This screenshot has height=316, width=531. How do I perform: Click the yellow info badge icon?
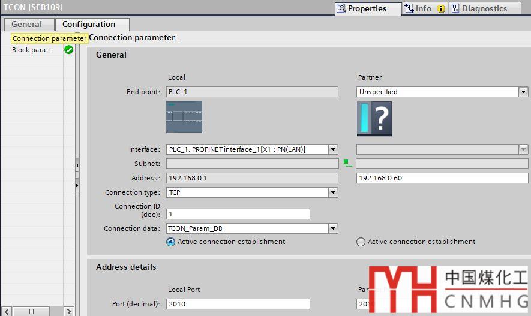441,9
